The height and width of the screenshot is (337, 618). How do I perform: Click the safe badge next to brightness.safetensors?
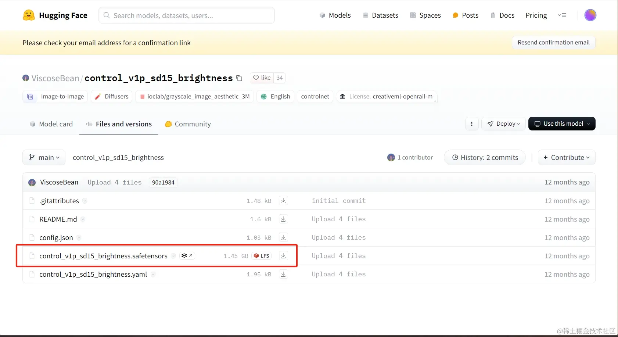click(173, 256)
